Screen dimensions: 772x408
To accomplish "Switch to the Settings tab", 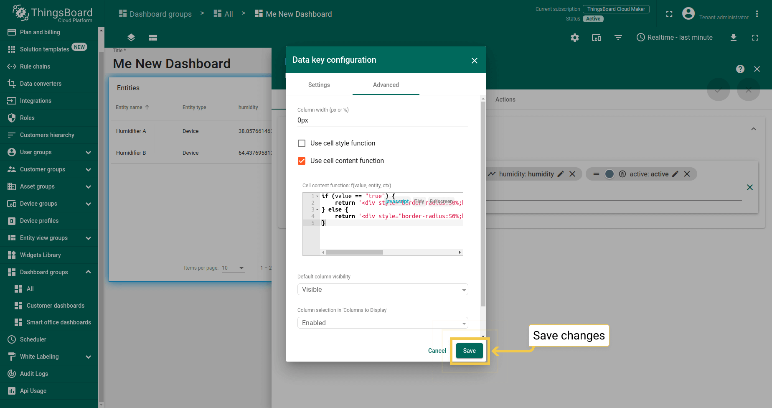I will [x=319, y=85].
